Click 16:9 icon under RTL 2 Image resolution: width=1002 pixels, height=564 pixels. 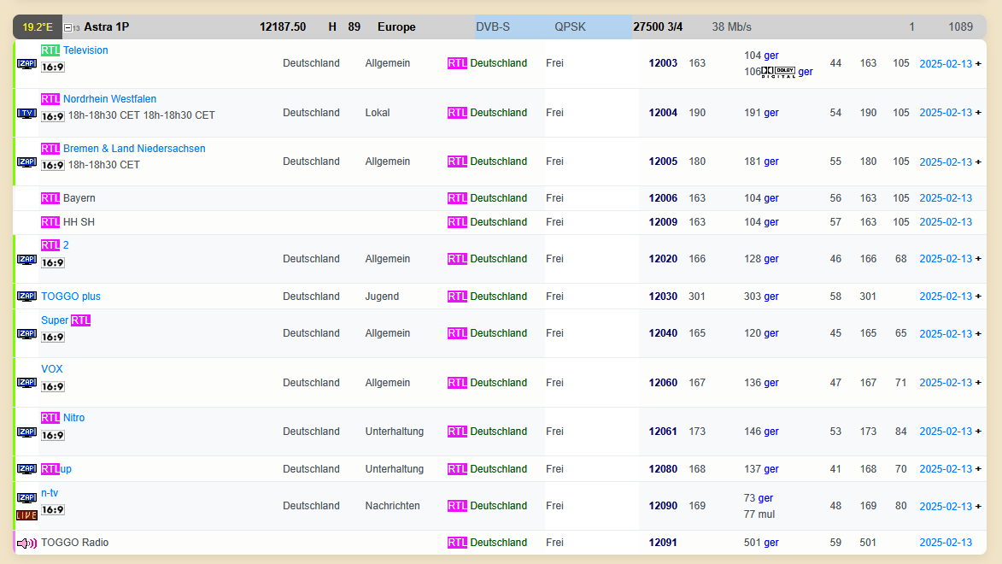click(x=52, y=263)
